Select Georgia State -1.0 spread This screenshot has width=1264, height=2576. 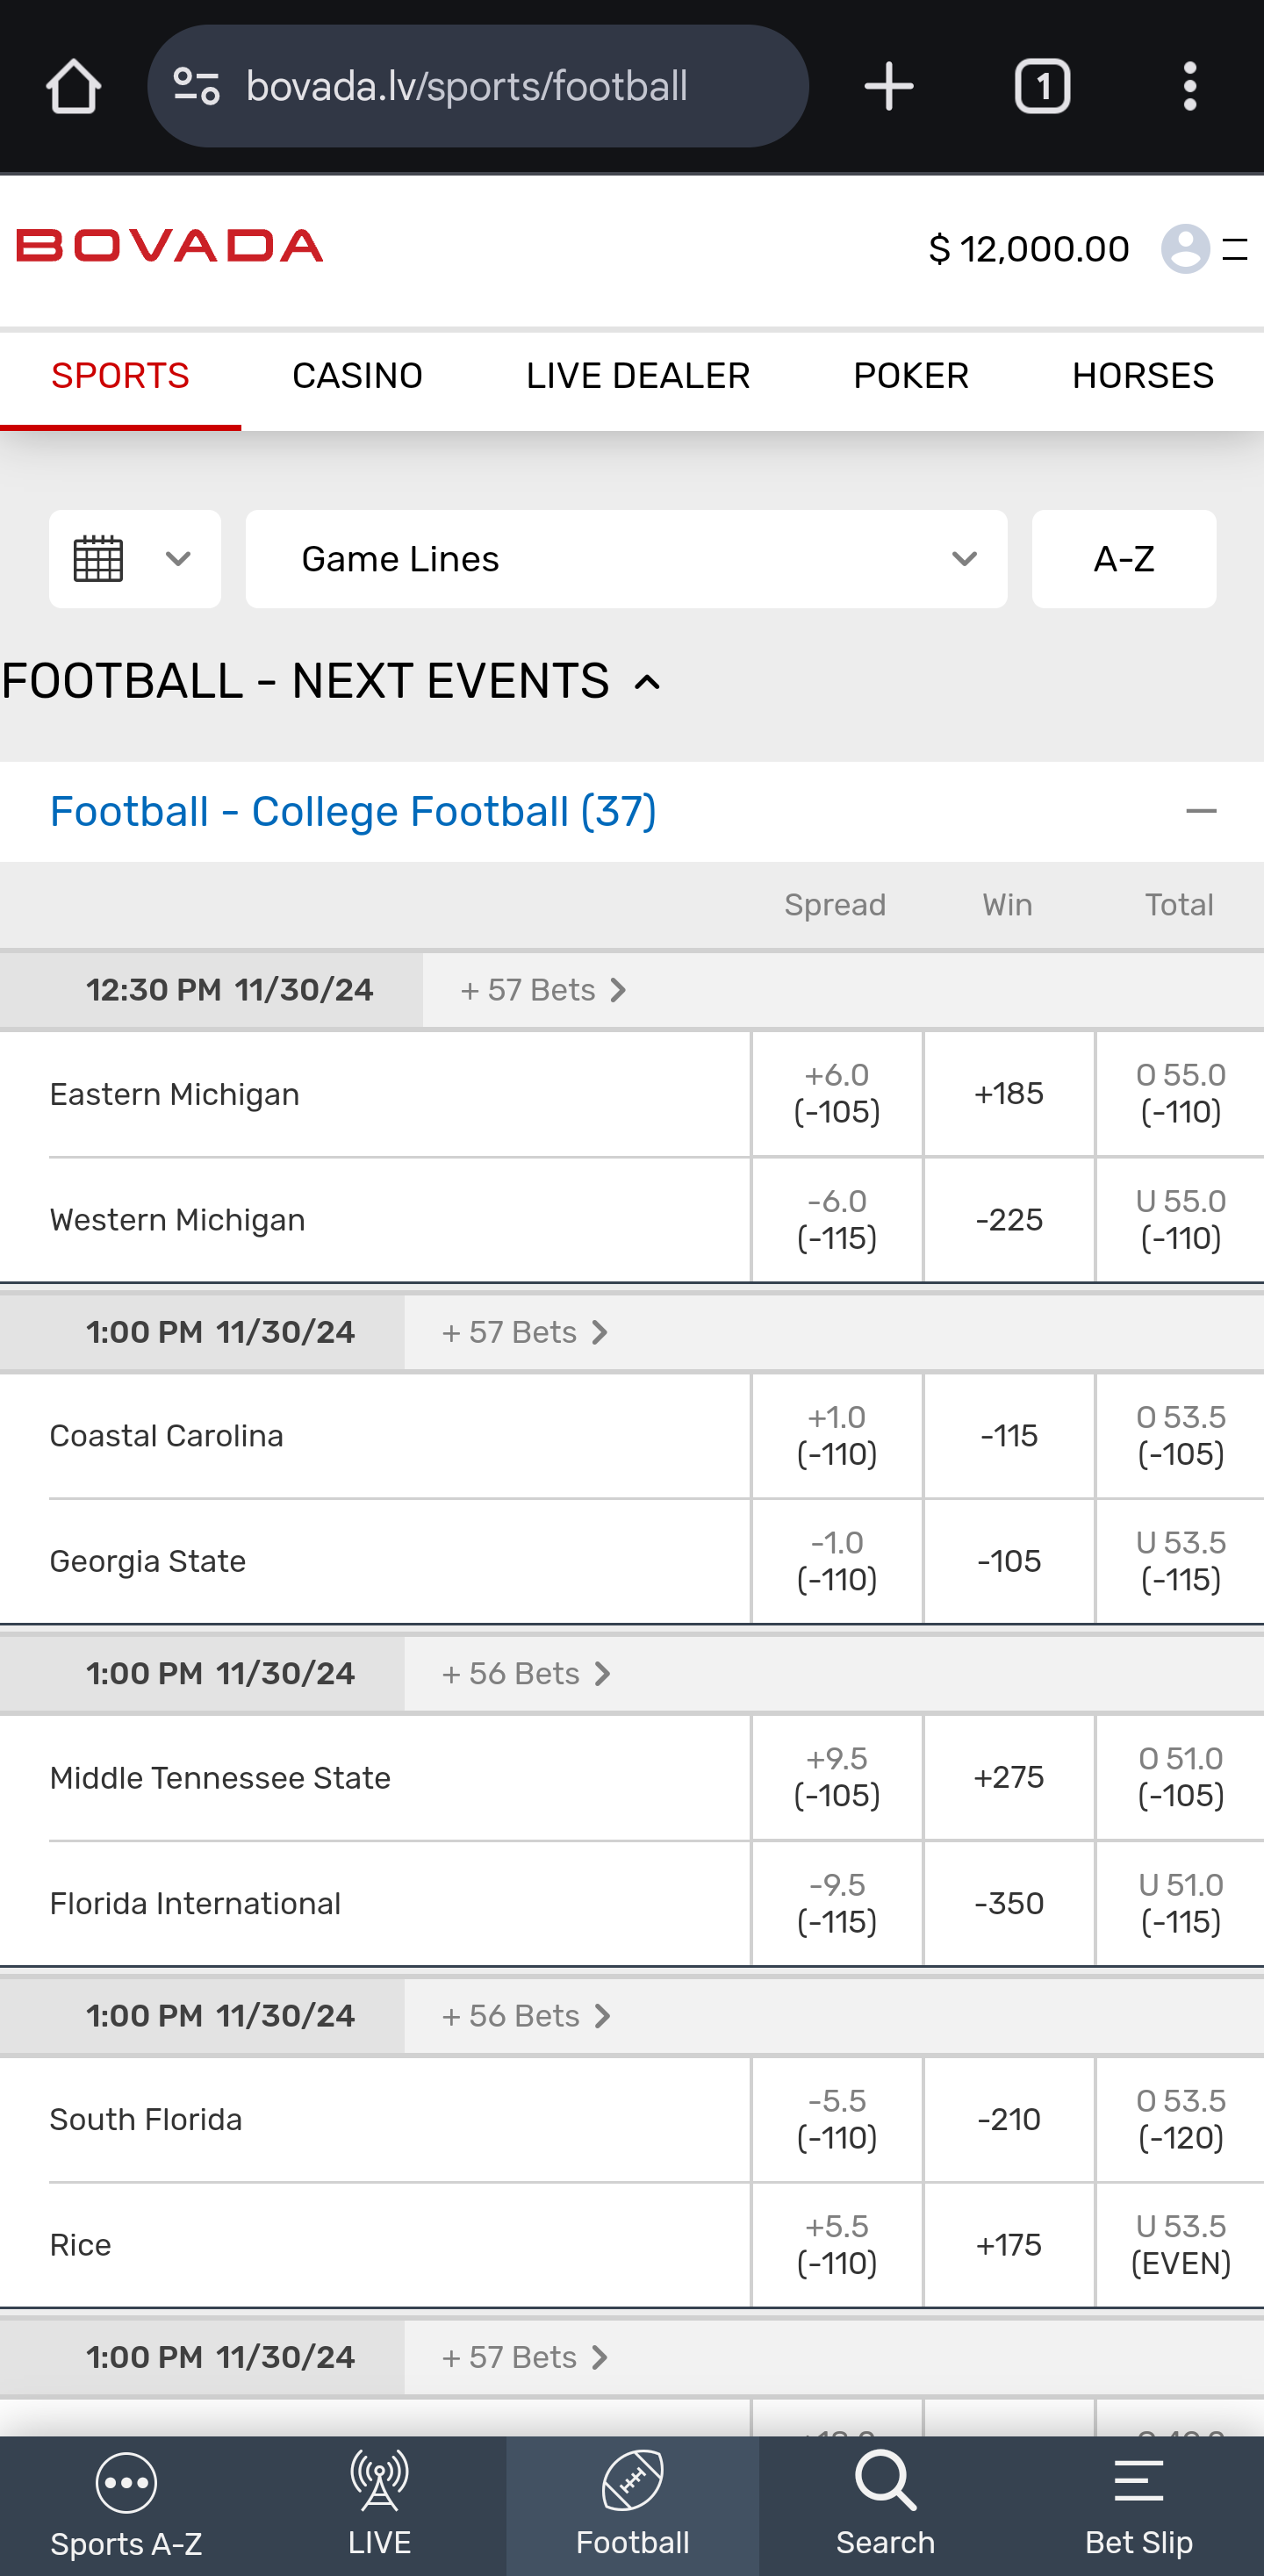(837, 1561)
